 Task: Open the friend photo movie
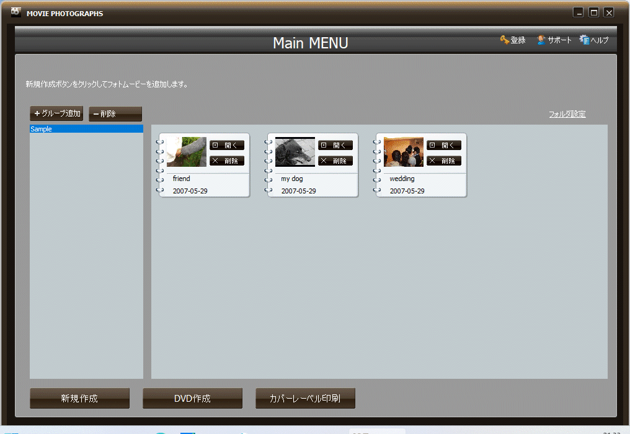click(x=227, y=145)
